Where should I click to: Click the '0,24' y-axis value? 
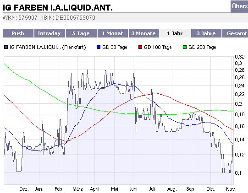coord(240,86)
